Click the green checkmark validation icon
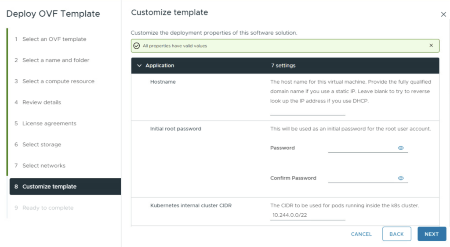 tap(137, 46)
